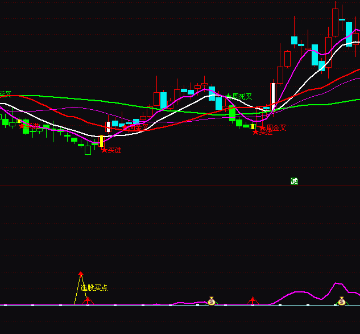Click the red star beside lowest 买进
The height and width of the screenshot is (334, 360).
104,150
